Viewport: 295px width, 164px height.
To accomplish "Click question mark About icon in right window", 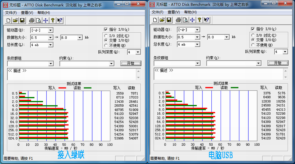I will point(199,20).
